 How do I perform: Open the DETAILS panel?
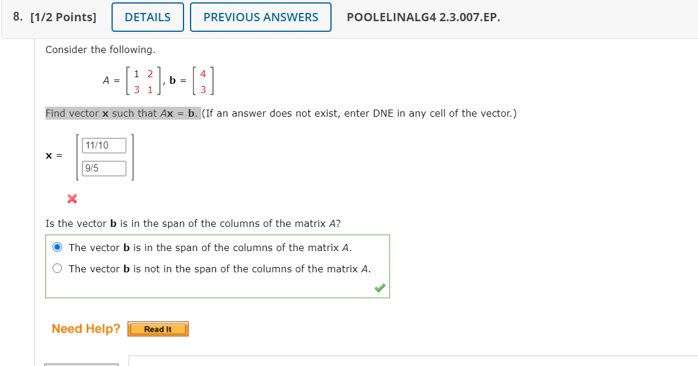(x=147, y=17)
